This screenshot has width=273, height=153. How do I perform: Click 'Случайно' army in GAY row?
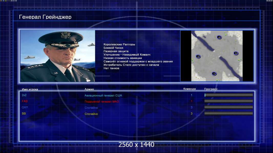click(x=91, y=108)
